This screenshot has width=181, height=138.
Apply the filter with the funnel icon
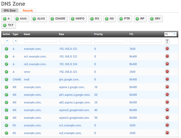click(167, 41)
